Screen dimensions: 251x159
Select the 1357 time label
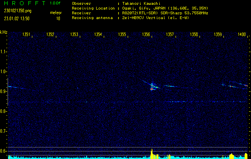point(170,34)
